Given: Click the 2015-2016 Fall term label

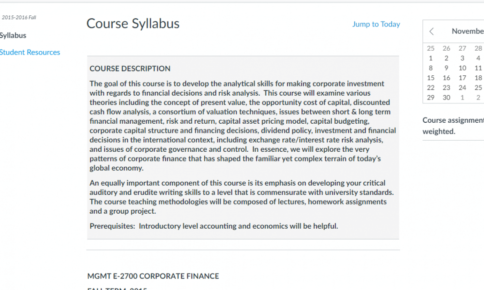Looking at the screenshot, I should coord(19,18).
